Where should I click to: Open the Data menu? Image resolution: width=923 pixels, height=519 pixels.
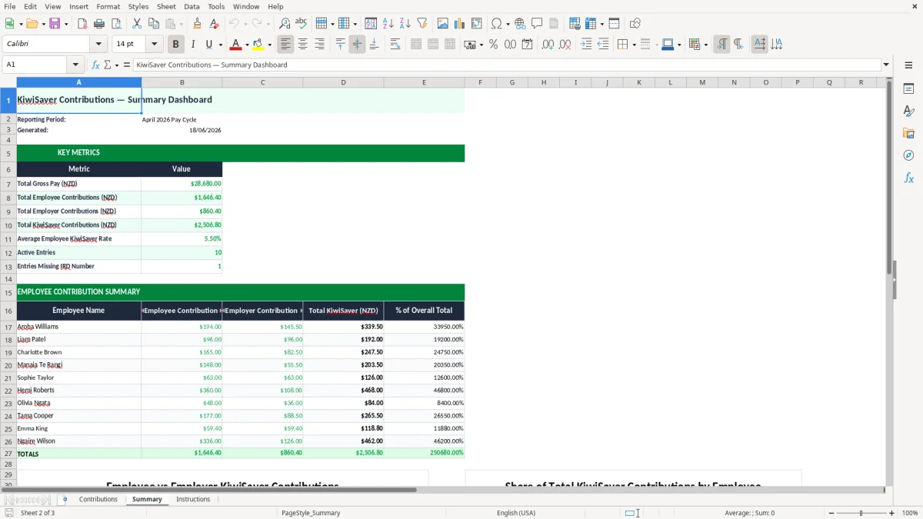192,6
